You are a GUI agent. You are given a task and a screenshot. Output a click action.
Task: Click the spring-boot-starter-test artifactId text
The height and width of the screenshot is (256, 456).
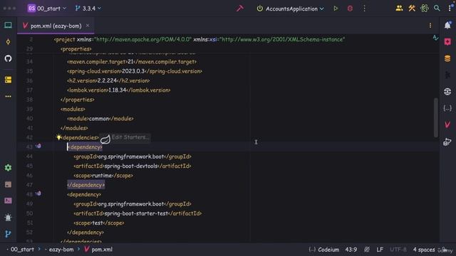coord(136,213)
